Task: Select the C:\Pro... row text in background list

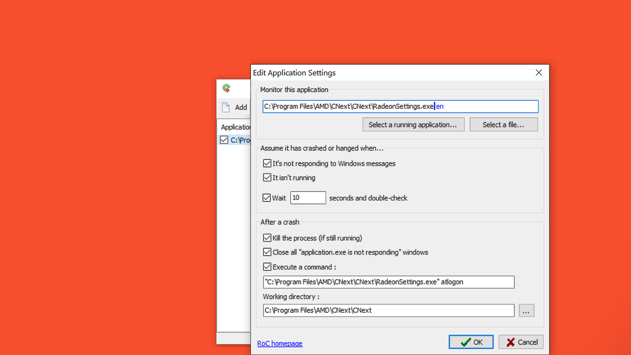Action: coord(240,140)
